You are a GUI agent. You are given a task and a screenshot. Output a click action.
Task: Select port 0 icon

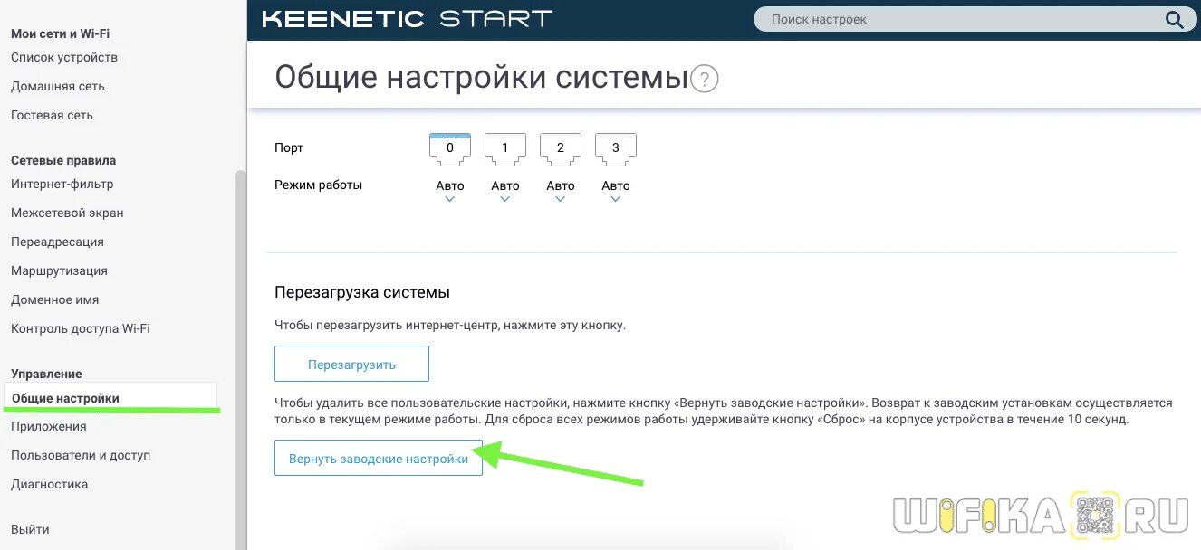(x=450, y=149)
